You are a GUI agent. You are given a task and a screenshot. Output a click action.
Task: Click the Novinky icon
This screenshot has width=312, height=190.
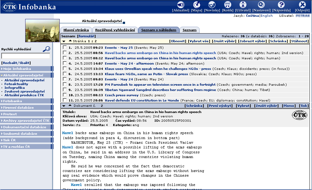coord(212,5)
